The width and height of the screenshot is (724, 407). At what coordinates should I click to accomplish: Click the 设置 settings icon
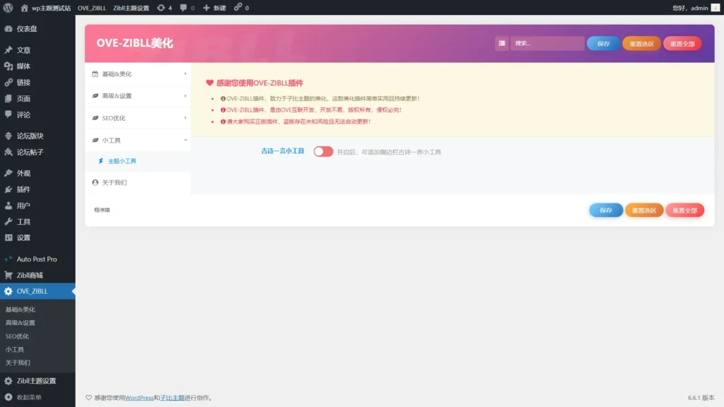point(8,237)
